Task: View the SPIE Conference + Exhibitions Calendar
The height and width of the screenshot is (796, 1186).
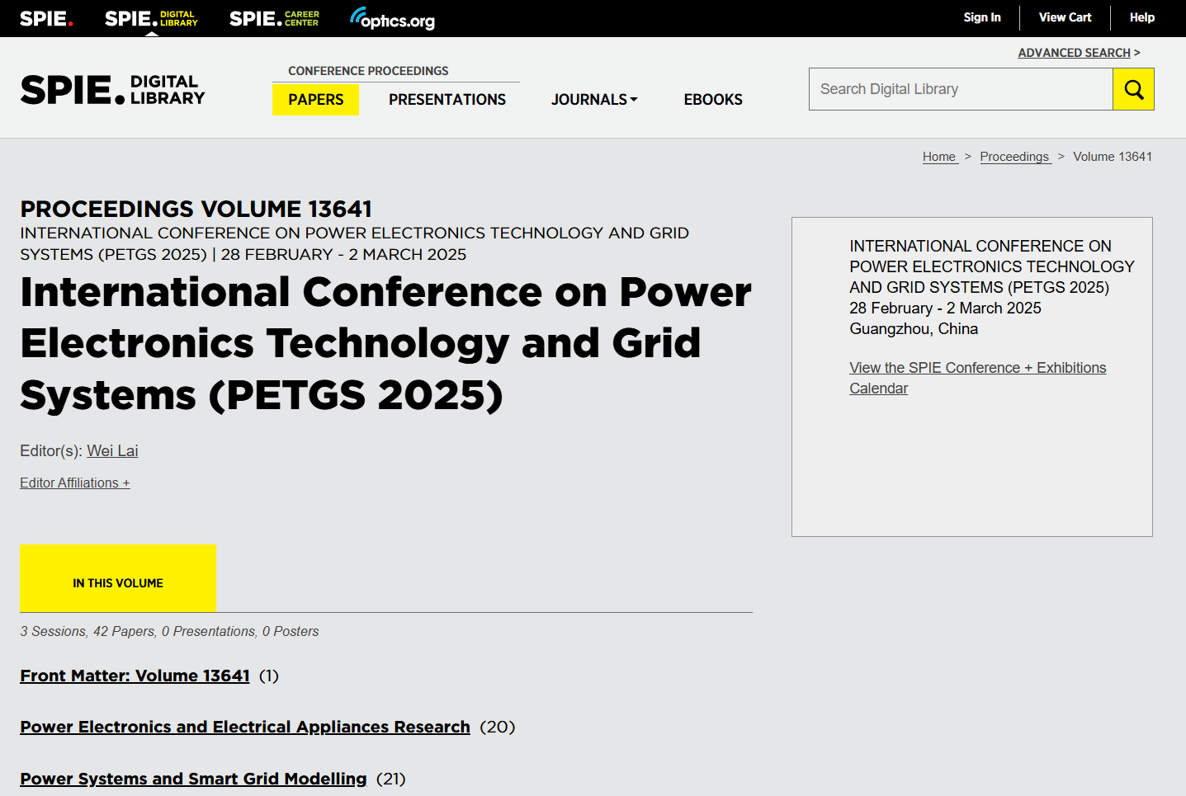Action: click(x=978, y=378)
